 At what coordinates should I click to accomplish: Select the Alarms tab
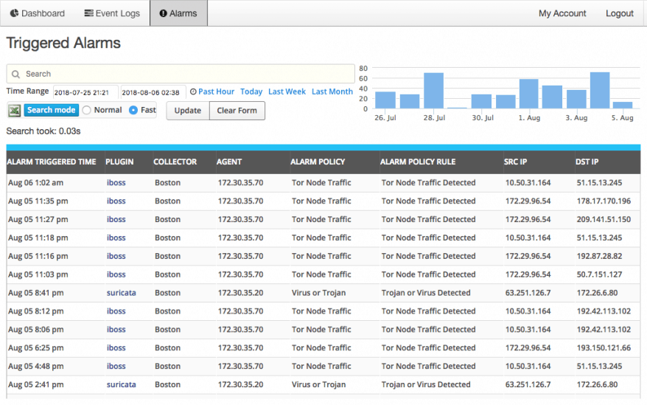pos(178,13)
